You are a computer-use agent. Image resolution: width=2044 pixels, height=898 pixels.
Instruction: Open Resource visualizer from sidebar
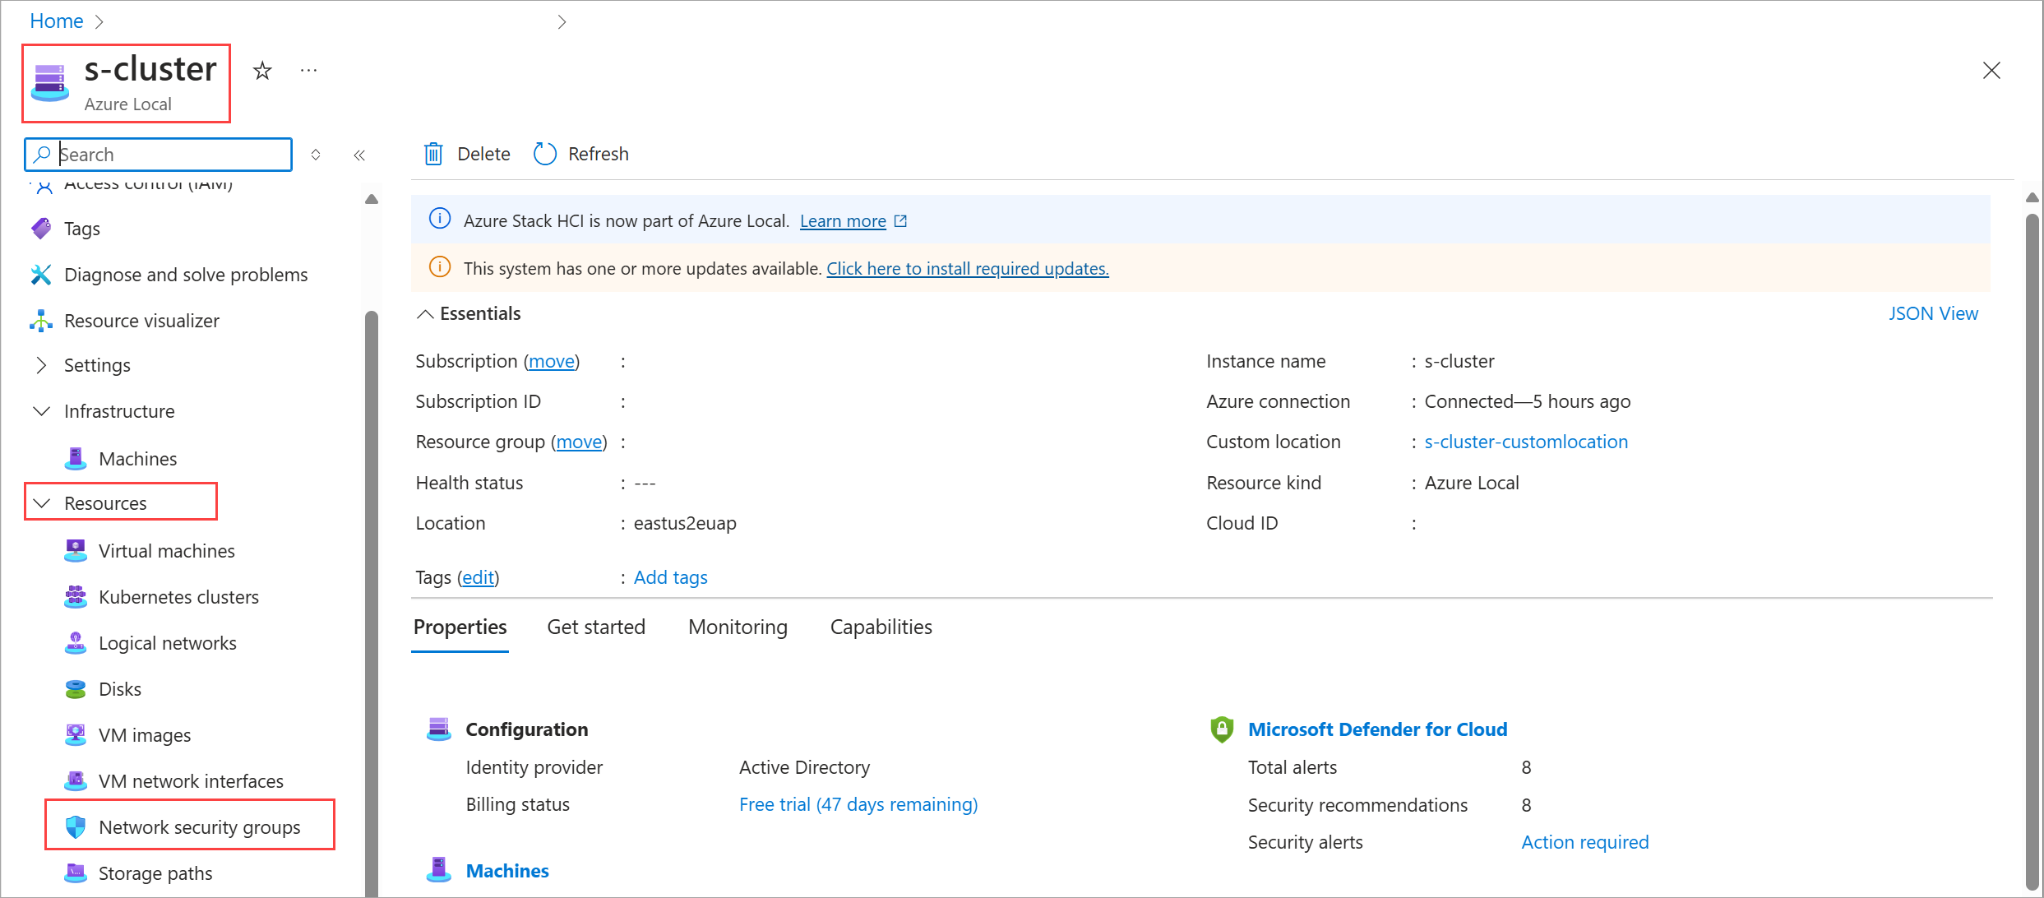tap(141, 321)
